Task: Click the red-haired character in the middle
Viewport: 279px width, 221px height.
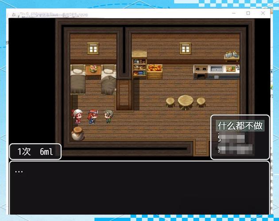Action: tap(92, 116)
